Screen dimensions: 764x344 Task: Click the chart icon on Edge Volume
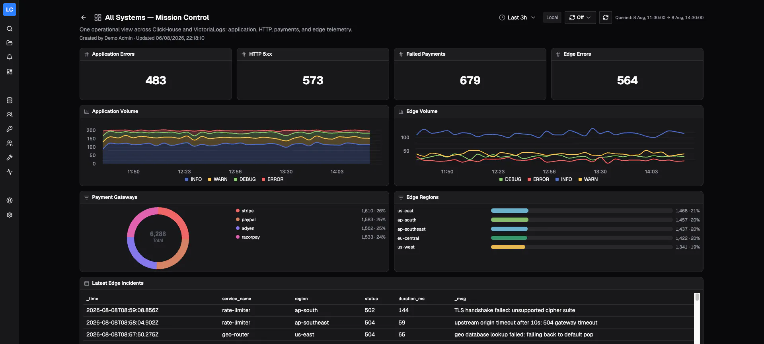click(x=401, y=112)
